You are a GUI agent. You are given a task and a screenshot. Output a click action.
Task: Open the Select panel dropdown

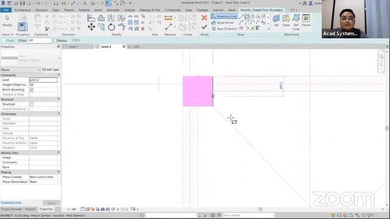coord(7,35)
